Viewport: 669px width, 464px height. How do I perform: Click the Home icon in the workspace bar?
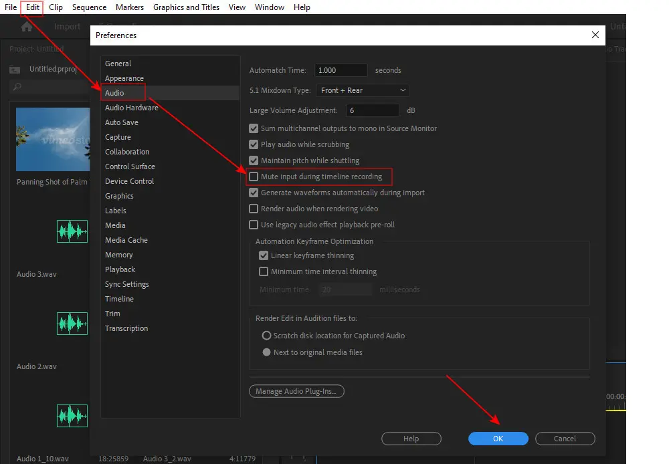click(x=27, y=27)
